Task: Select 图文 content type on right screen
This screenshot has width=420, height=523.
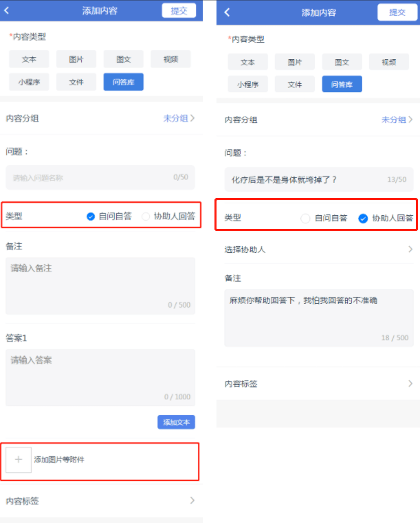Action: pyautogui.click(x=342, y=62)
